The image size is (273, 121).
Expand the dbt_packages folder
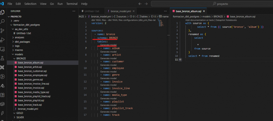click(x=22, y=42)
